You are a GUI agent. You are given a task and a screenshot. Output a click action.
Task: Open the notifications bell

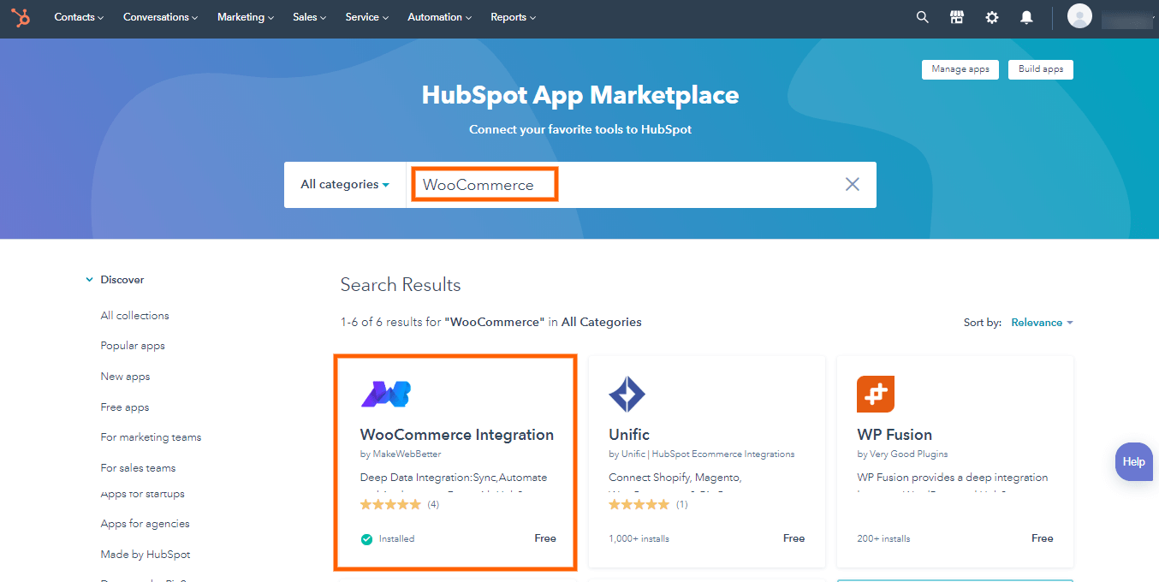click(1026, 17)
